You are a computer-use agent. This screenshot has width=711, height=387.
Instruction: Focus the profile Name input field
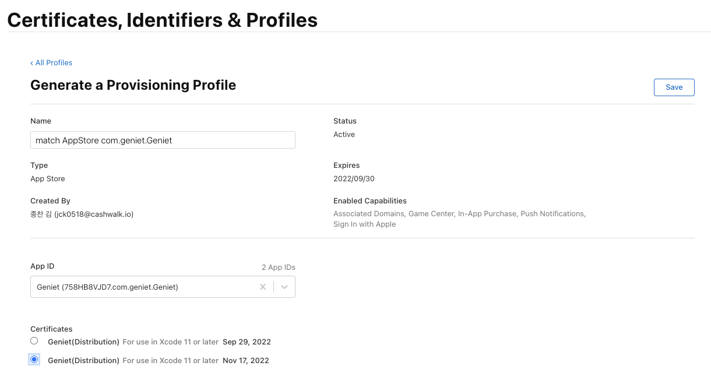[163, 140]
